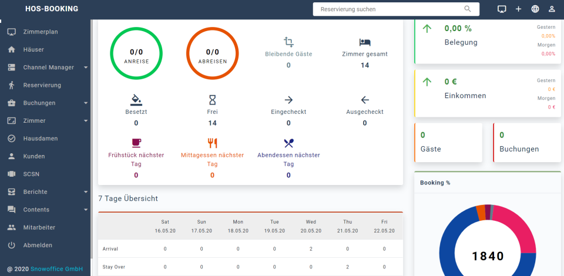
Task: Click the Zimmerplan monitor icon in sidebar
Action: coord(12,32)
